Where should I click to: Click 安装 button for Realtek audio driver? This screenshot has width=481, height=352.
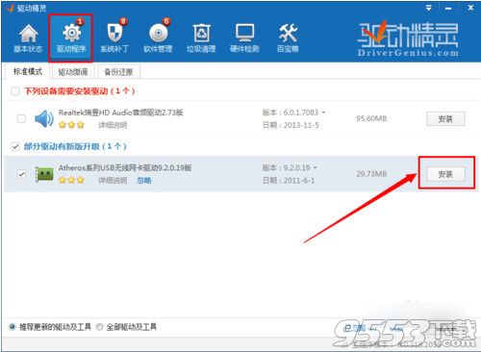445,119
